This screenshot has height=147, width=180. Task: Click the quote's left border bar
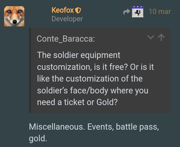point(30,70)
